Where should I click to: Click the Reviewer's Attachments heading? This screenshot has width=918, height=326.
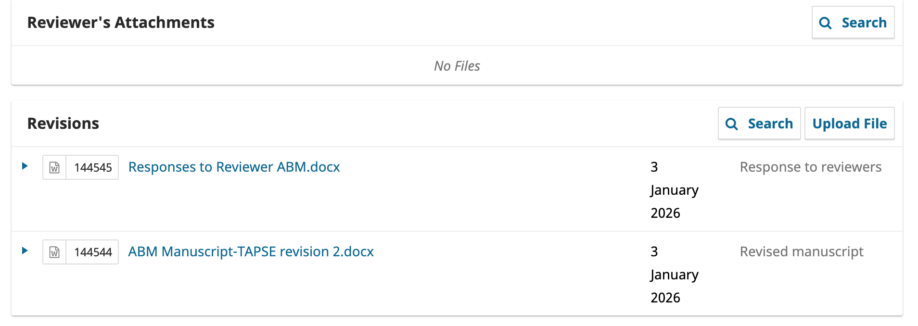point(121,23)
